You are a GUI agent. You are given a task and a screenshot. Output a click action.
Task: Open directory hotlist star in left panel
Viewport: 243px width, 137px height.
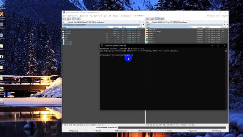(141, 25)
